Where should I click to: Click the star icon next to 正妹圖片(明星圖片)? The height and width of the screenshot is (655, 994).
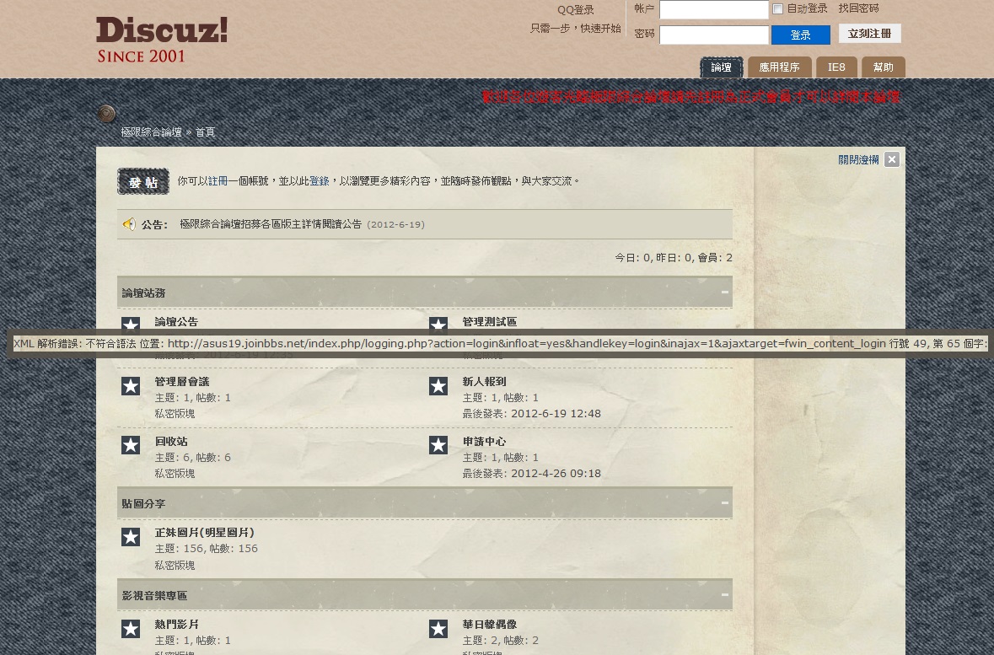pos(131,537)
